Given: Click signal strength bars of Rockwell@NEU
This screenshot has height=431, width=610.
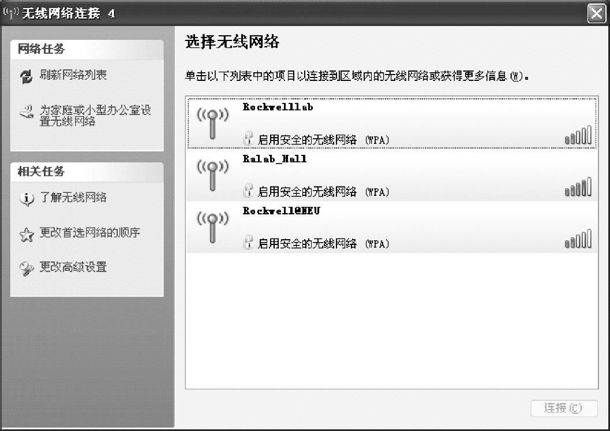Looking at the screenshot, I should pyautogui.click(x=578, y=239).
